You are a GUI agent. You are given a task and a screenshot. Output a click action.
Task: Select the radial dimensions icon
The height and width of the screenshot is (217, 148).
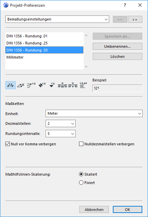[x=31, y=85]
